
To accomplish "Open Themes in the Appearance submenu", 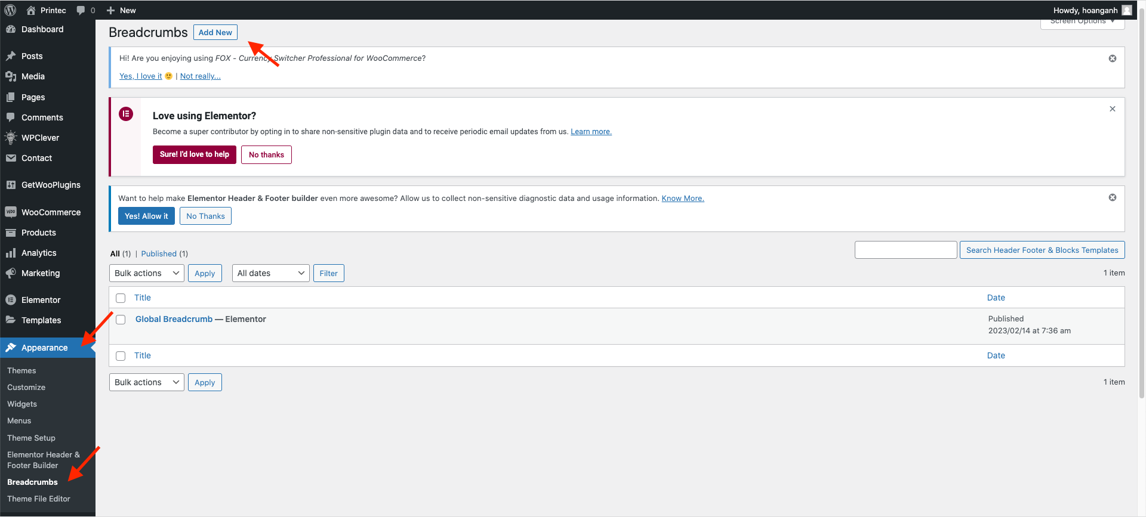I will 21,370.
